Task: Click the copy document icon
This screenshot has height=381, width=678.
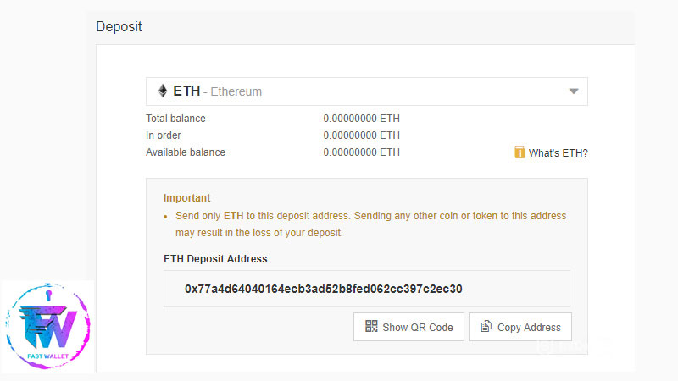Action: click(x=486, y=326)
